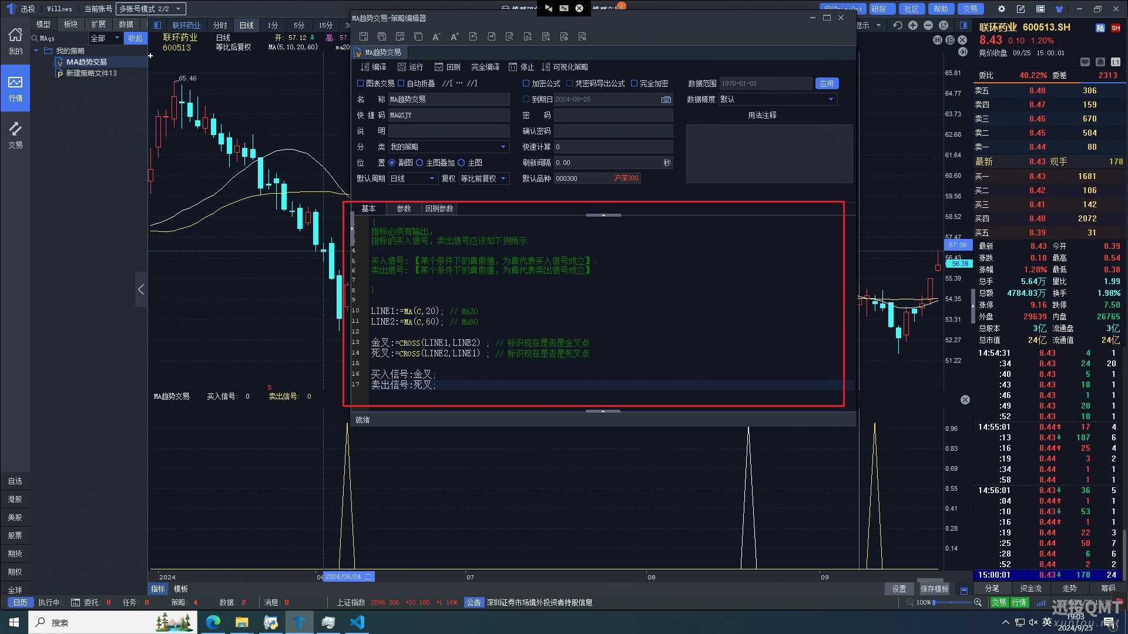The width and height of the screenshot is (1128, 634).
Task: Click the blue 应用 button
Action: click(827, 83)
